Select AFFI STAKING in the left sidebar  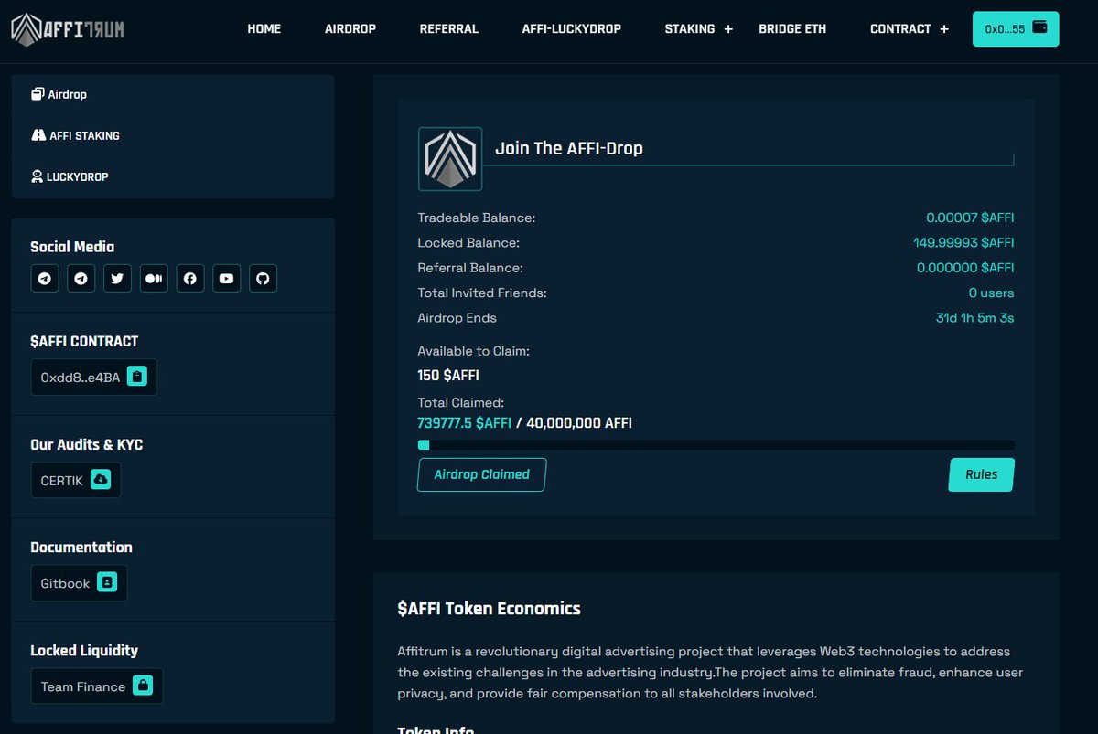[x=76, y=135]
